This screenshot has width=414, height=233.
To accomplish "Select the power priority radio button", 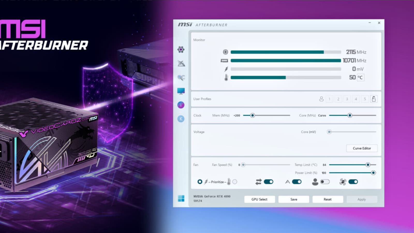I will (200, 182).
